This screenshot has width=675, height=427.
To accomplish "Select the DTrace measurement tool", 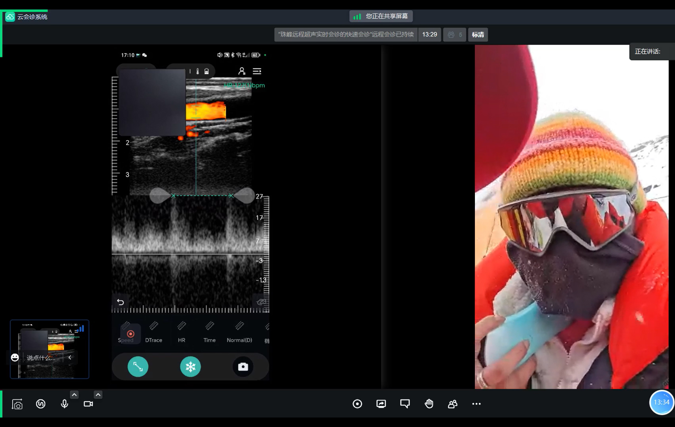I will tap(153, 333).
